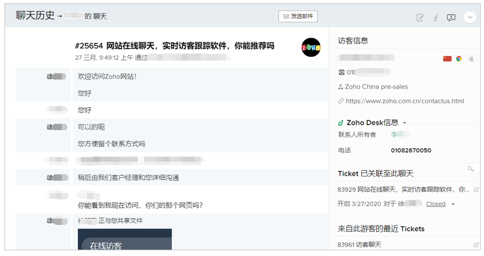Viewport: 484px width, 256px height.
Task: Open the info icon in header
Action: (436, 17)
